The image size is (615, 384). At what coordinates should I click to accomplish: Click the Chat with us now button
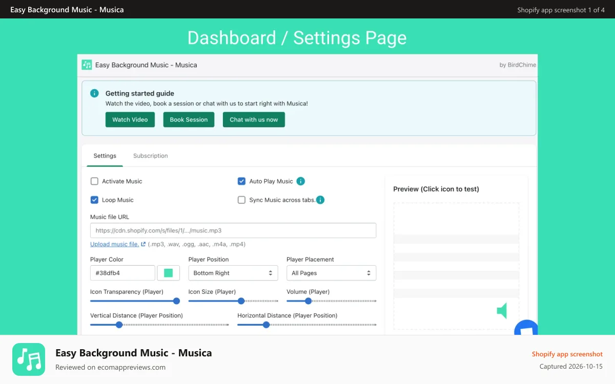pyautogui.click(x=254, y=120)
